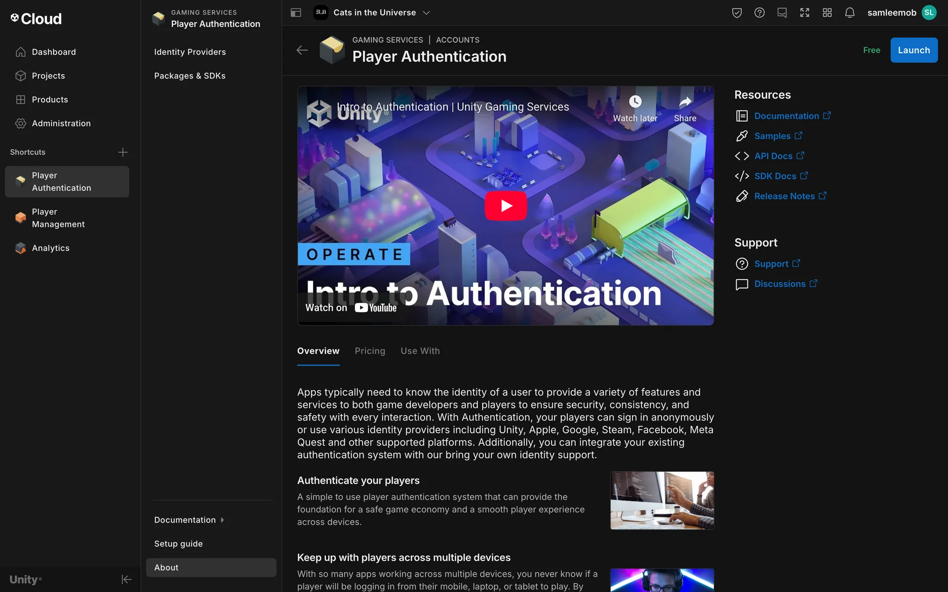Open the apps grid icon in top bar
This screenshot has width=948, height=592.
[x=827, y=13]
